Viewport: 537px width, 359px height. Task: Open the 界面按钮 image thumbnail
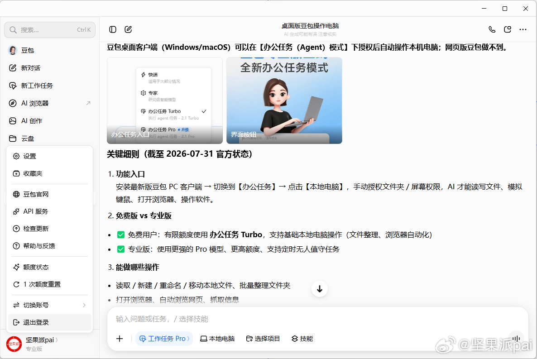tap(284, 101)
